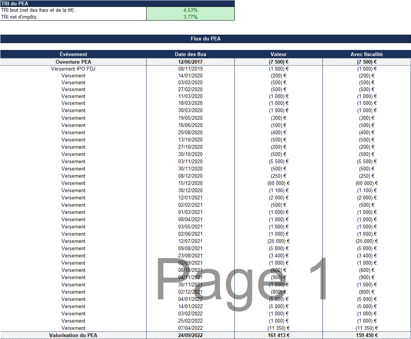Select the date cell 27/02/2020
The height and width of the screenshot is (339, 411).
[x=190, y=89]
